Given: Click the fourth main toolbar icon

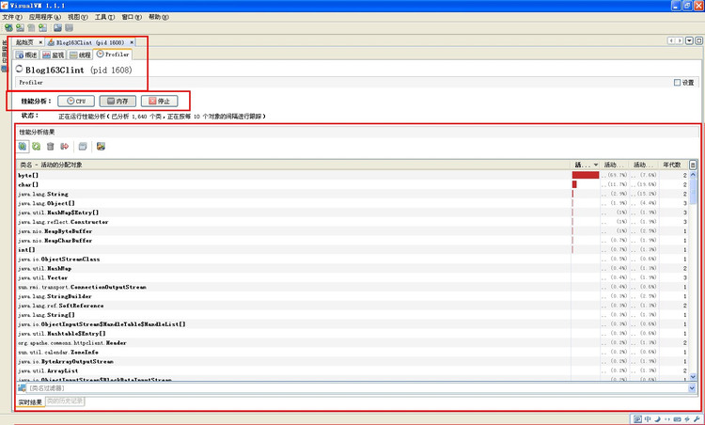Looking at the screenshot, I should (x=42, y=28).
